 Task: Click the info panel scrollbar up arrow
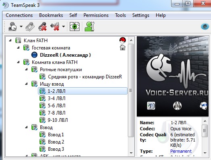coord(205,121)
